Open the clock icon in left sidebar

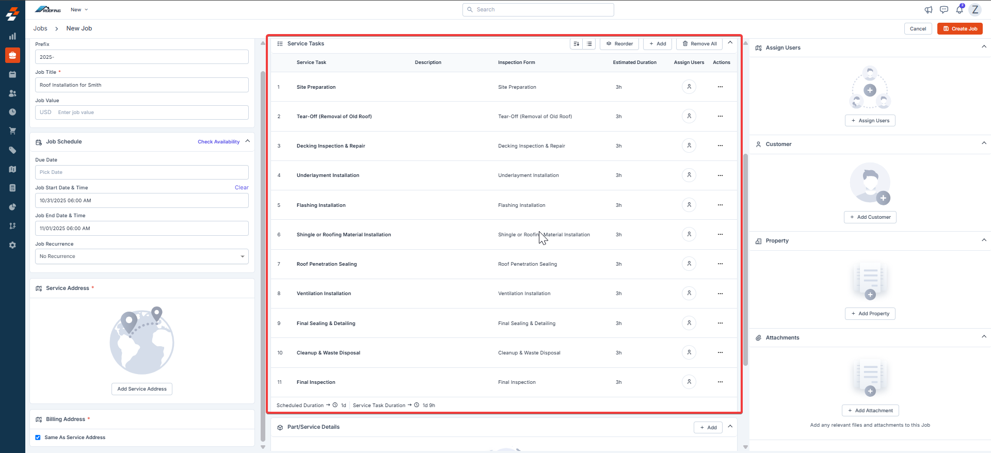click(x=12, y=112)
